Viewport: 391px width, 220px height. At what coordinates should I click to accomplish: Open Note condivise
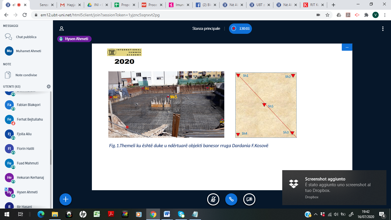tap(26, 75)
